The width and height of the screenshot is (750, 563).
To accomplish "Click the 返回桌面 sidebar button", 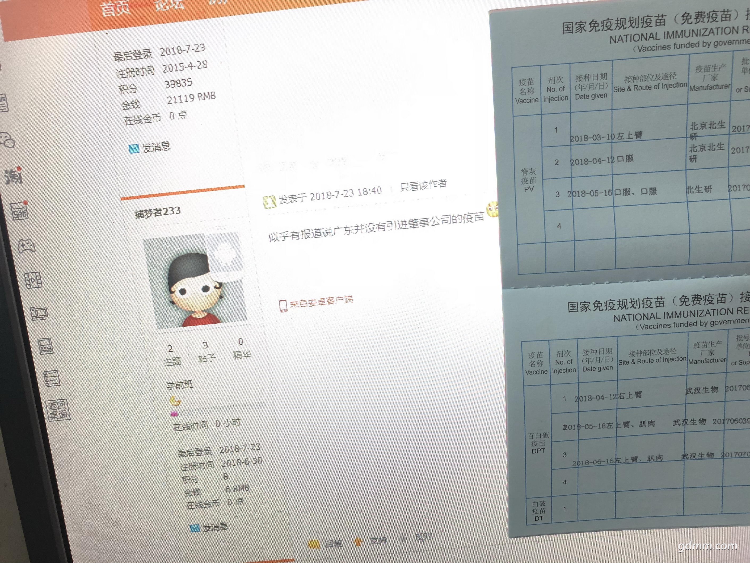I will [x=58, y=410].
